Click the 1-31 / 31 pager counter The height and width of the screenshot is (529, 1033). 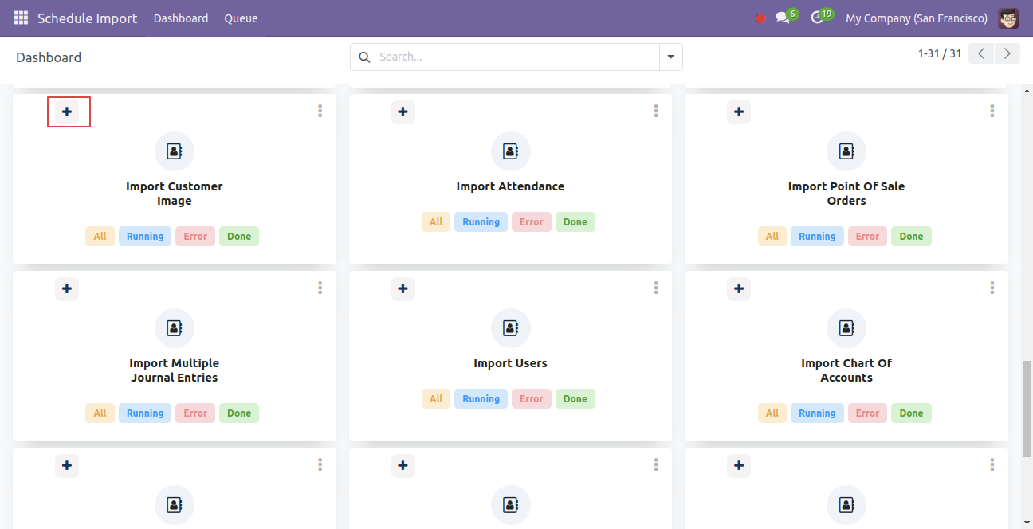[x=940, y=53]
